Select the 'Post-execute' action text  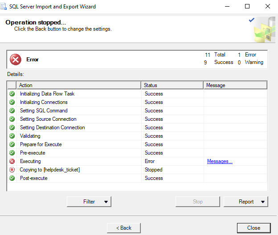point(34,178)
